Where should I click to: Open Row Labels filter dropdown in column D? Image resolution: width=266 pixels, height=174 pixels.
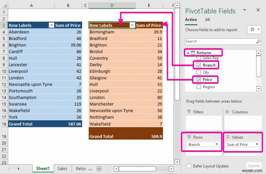(x=132, y=25)
